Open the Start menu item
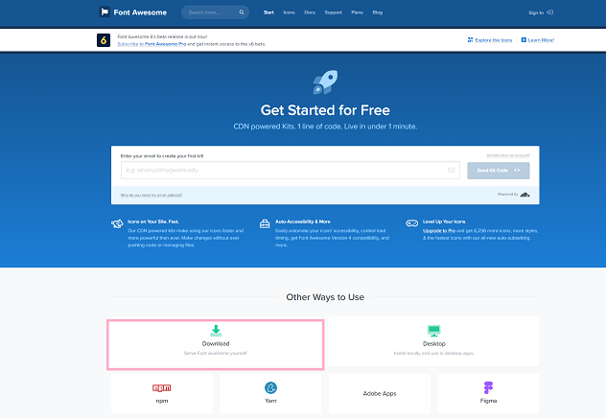The height and width of the screenshot is (418, 606). [268, 12]
